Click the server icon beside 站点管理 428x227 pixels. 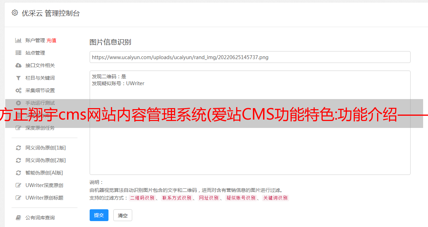click(18, 53)
